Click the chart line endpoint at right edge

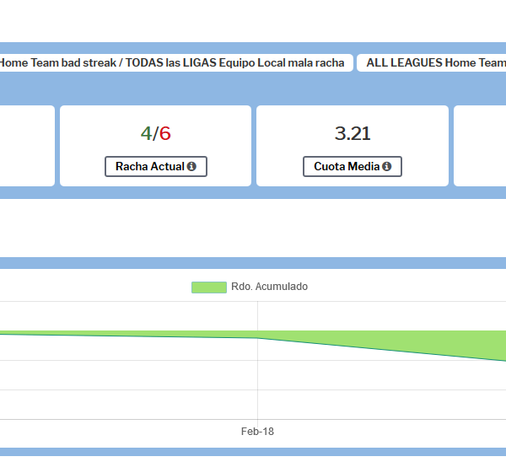pyautogui.click(x=503, y=361)
